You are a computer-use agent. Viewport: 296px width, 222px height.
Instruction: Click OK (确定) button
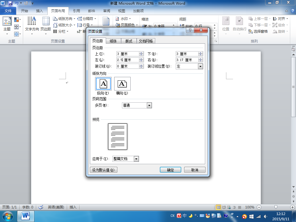pos(171,170)
